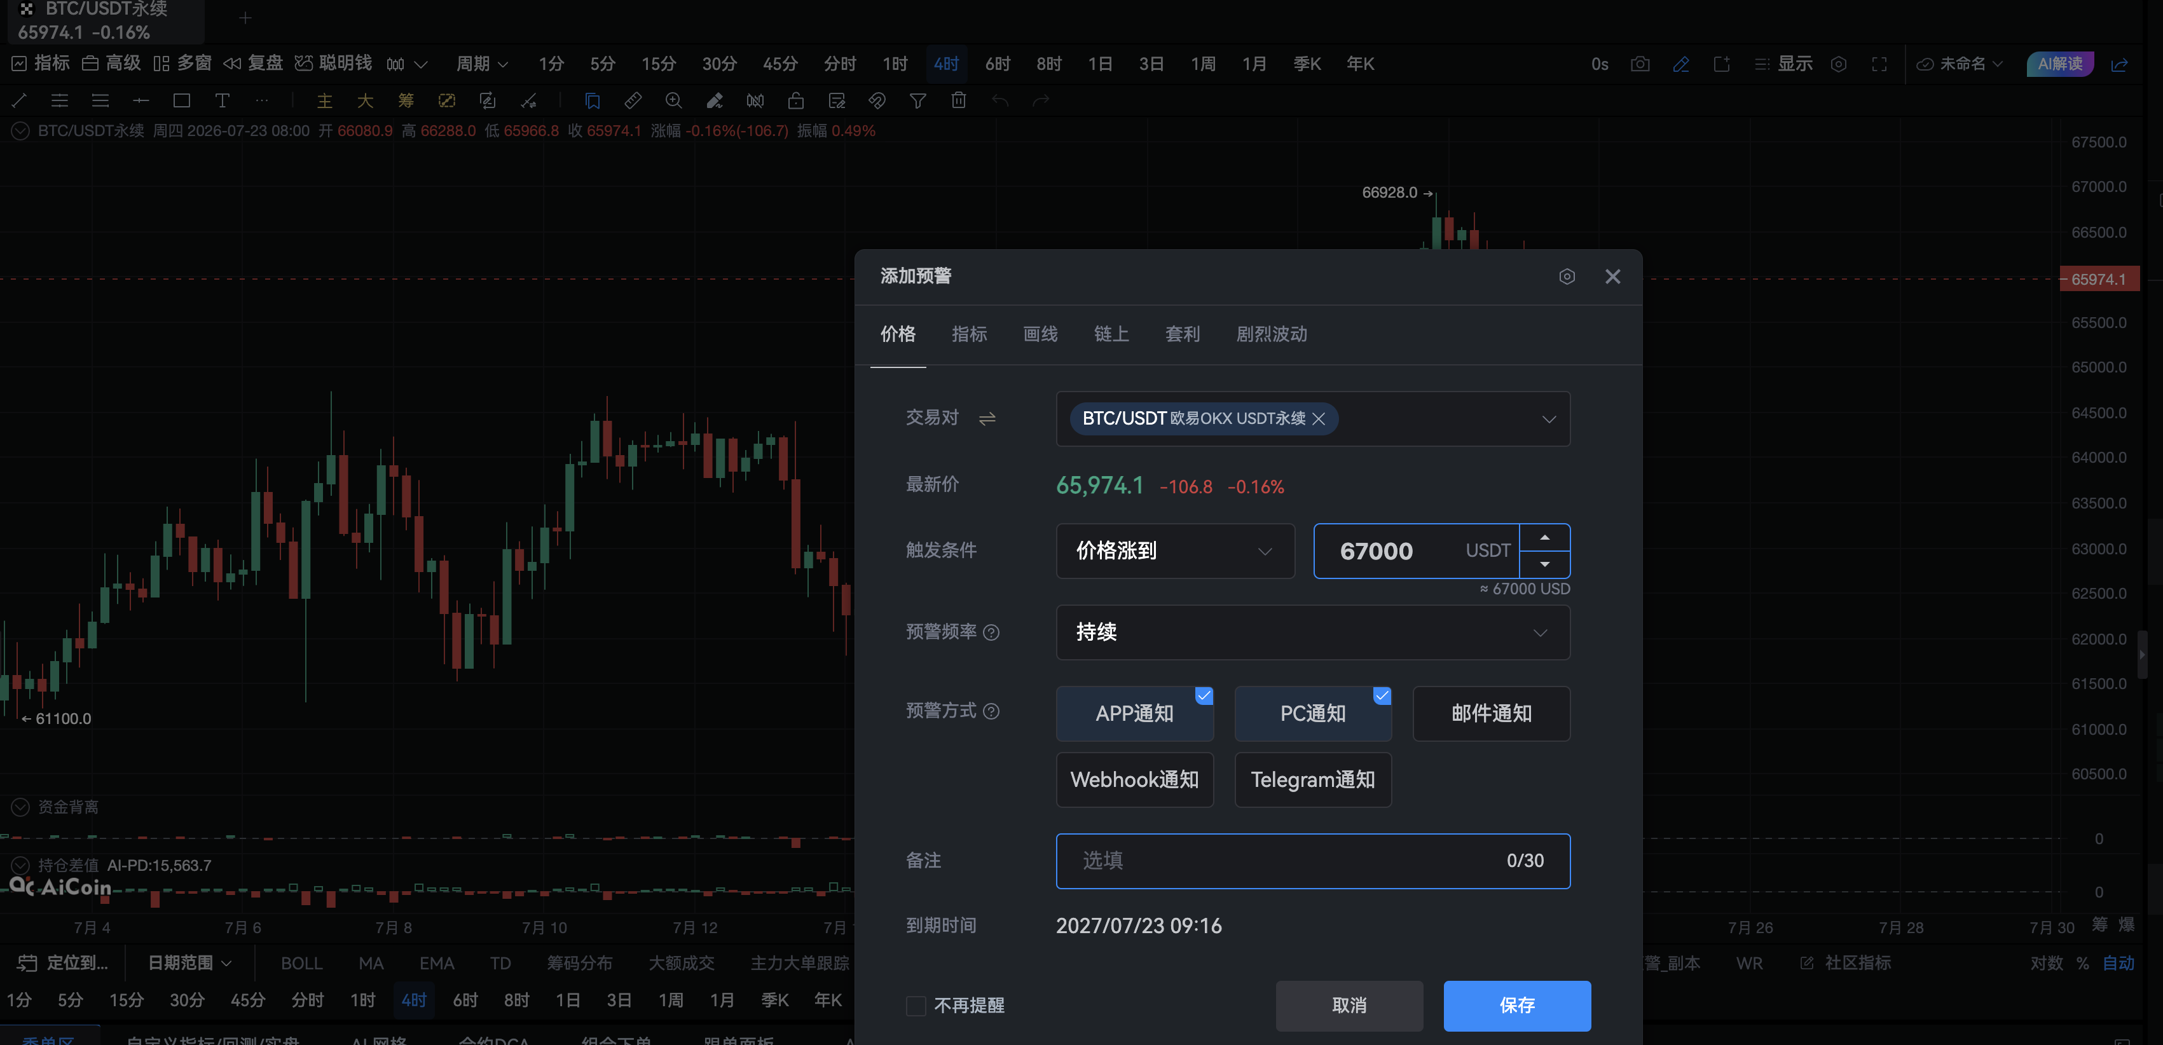Enter fullscreen chart mode
2163x1045 pixels.
point(1879,64)
